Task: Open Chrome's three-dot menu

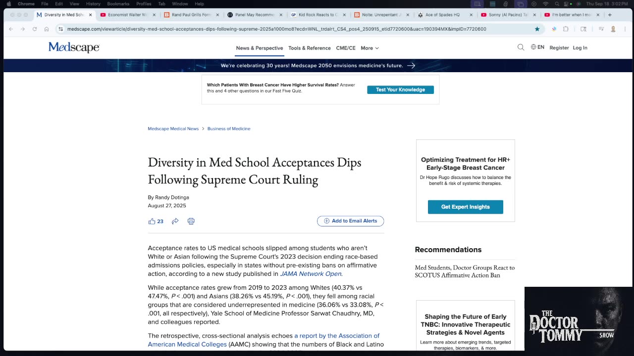Action: coord(625,29)
